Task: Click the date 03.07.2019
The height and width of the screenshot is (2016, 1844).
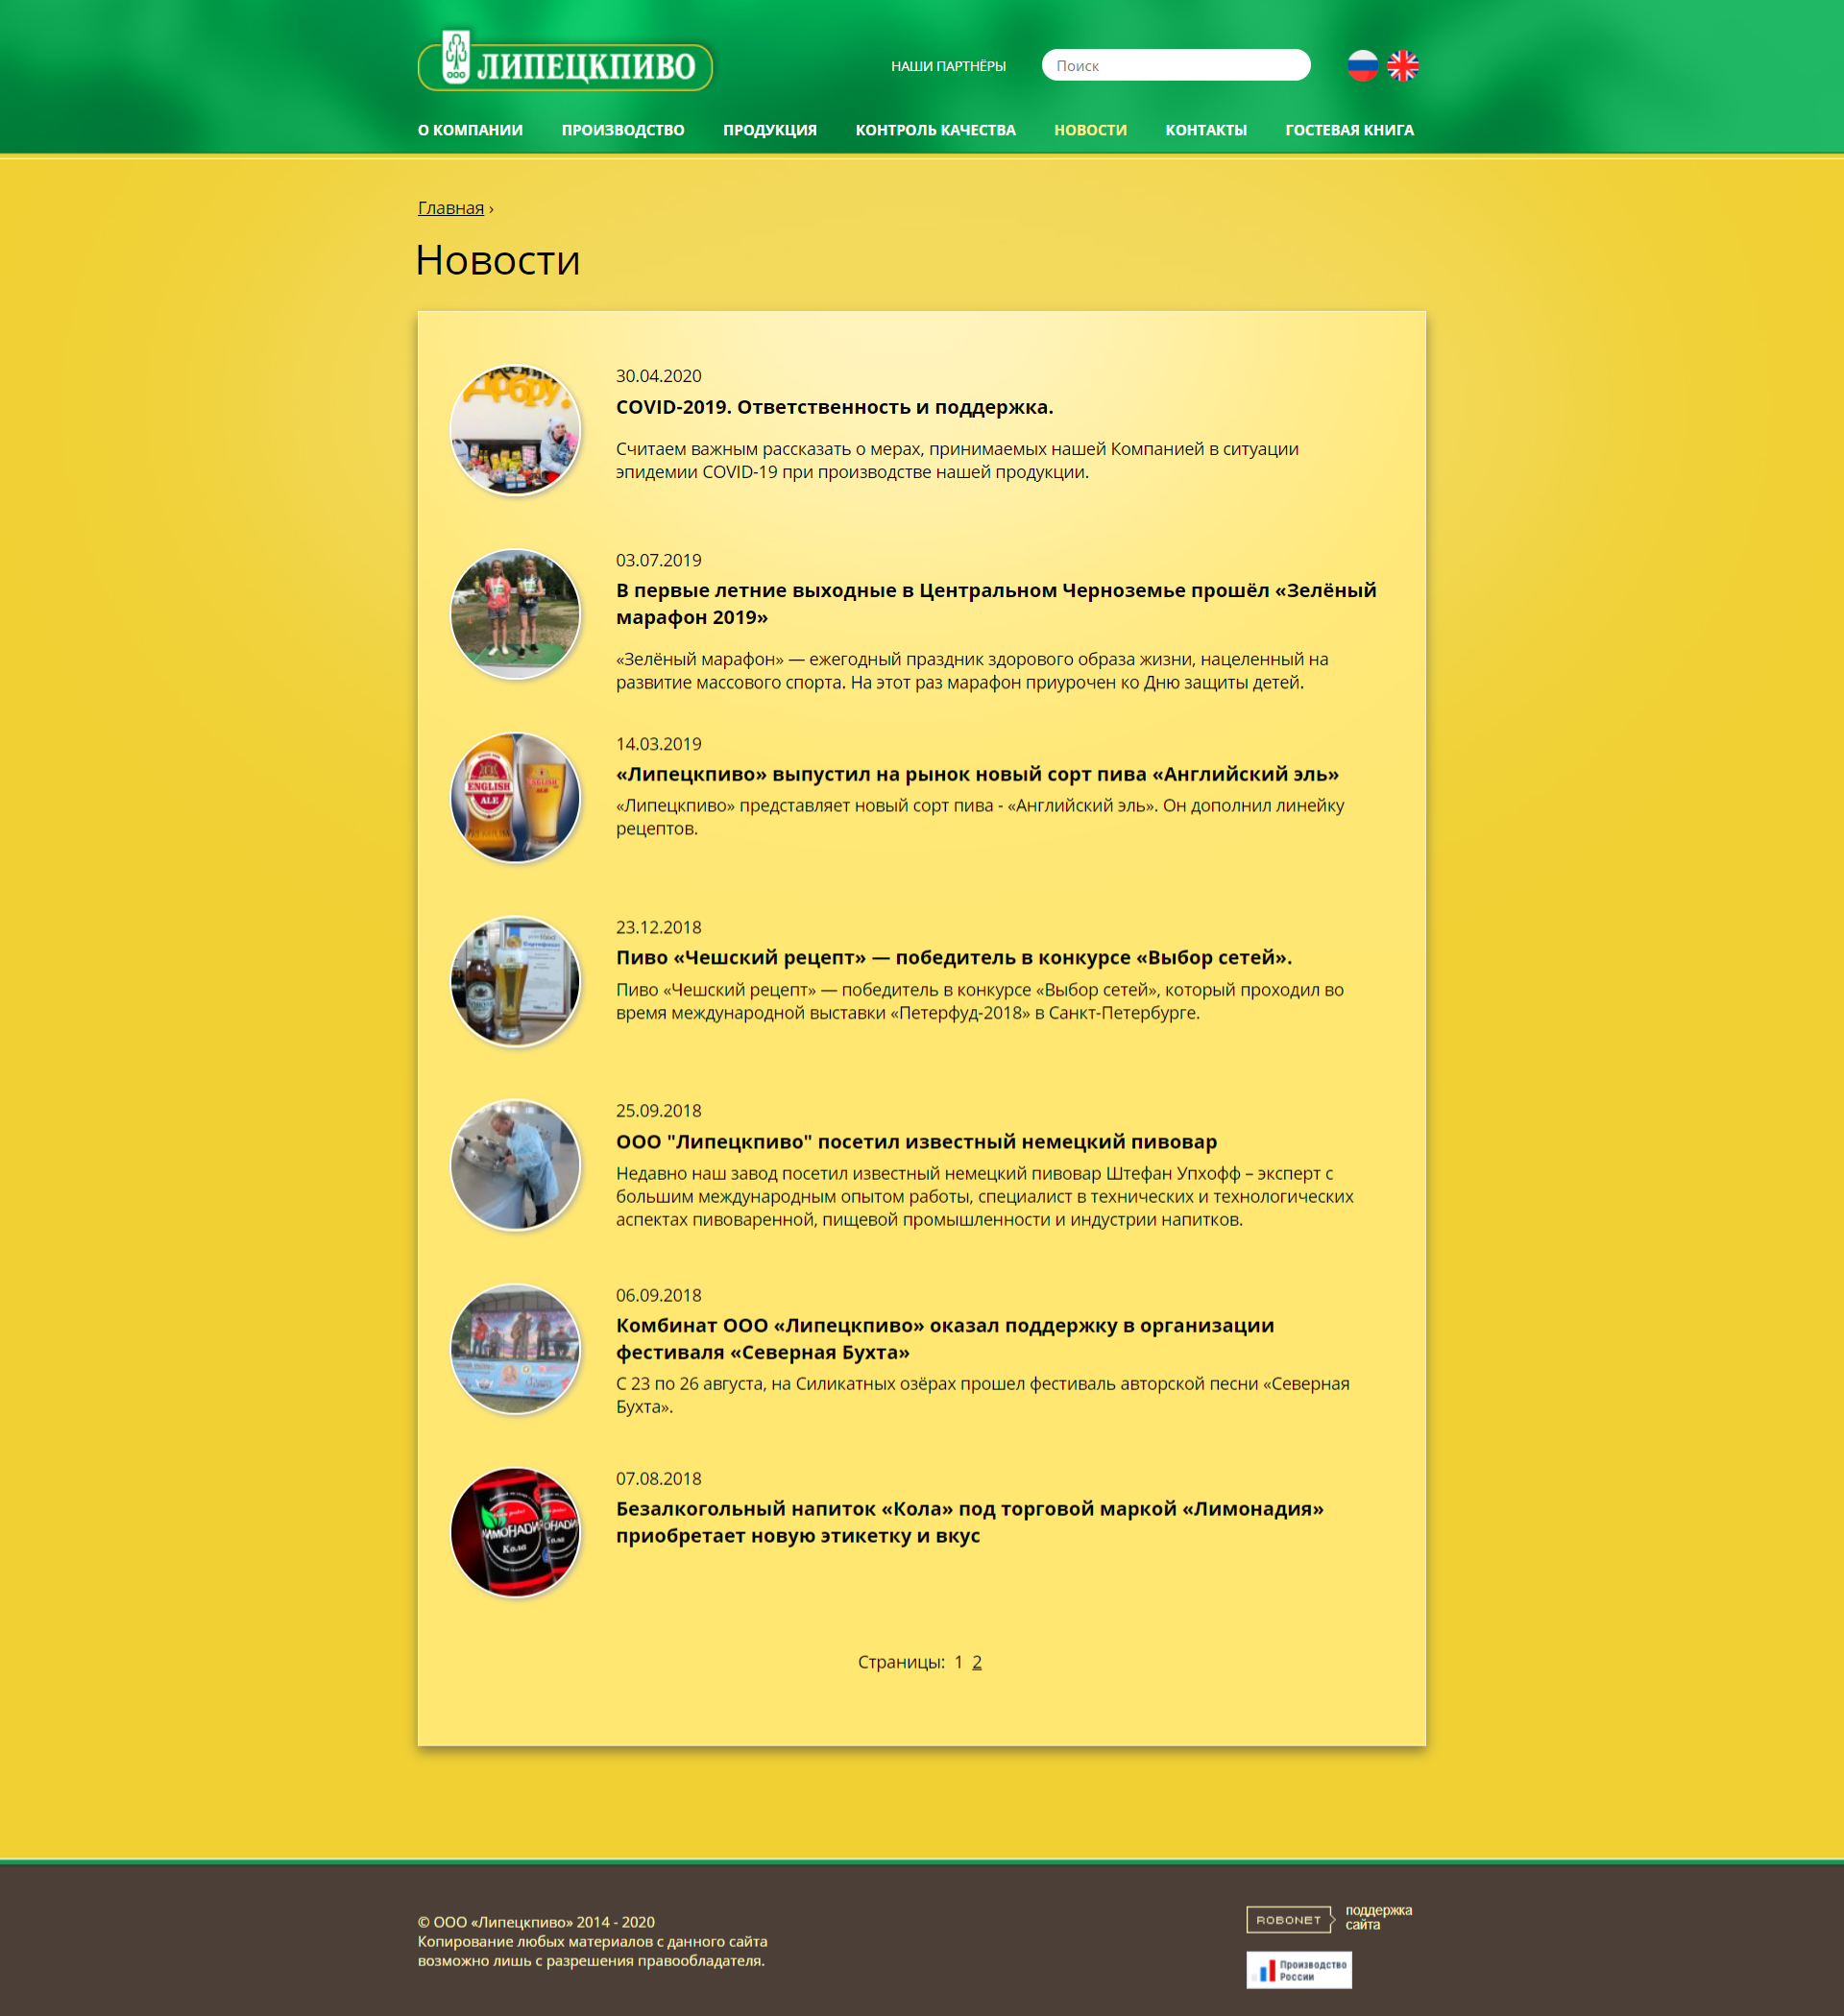Action: pyautogui.click(x=658, y=560)
